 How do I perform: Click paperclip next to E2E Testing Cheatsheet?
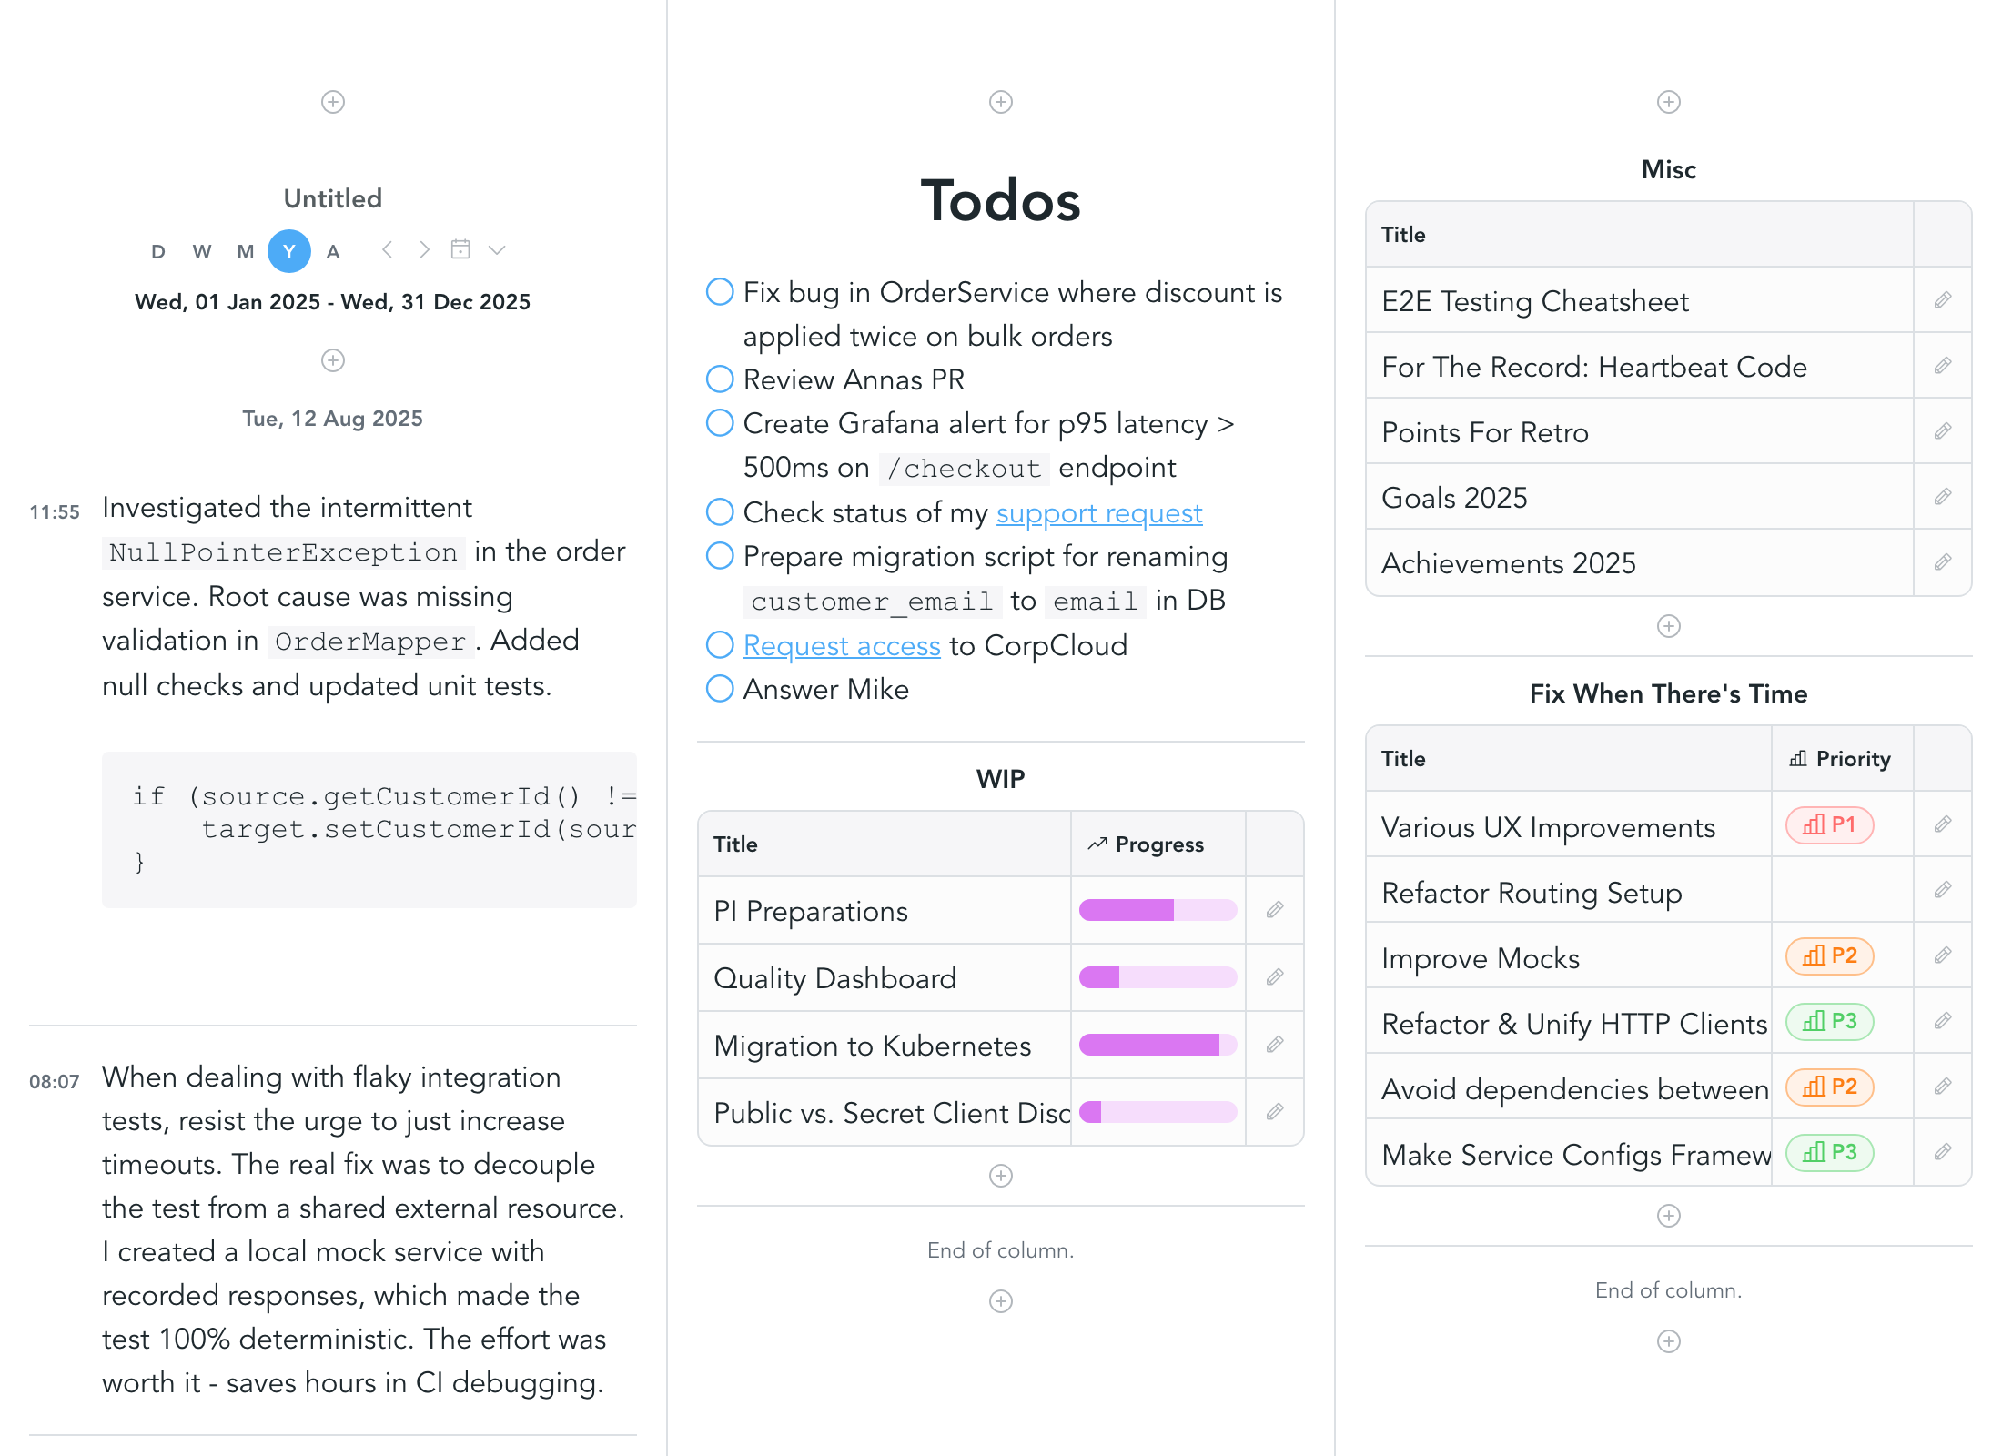point(1943,300)
